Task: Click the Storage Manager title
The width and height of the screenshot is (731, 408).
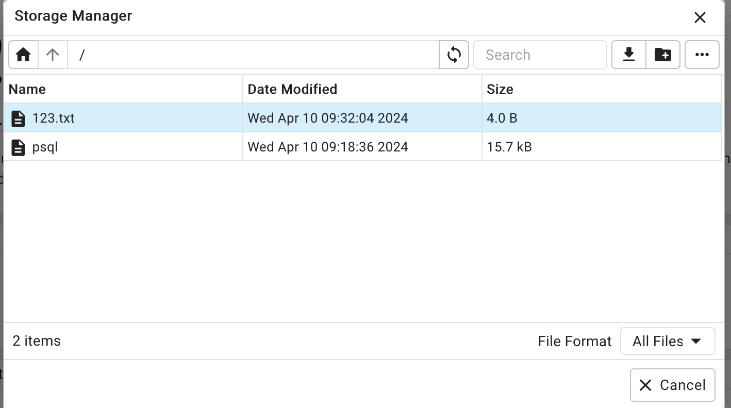Action: 73,16
